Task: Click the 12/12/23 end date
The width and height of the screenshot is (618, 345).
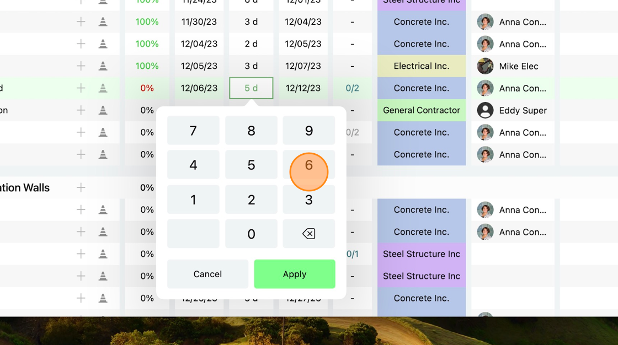Action: coord(303,88)
